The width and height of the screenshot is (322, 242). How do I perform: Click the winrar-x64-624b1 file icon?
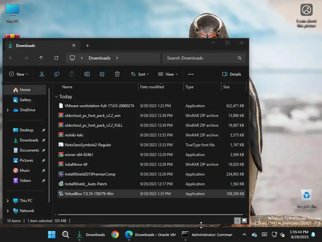tap(61, 154)
